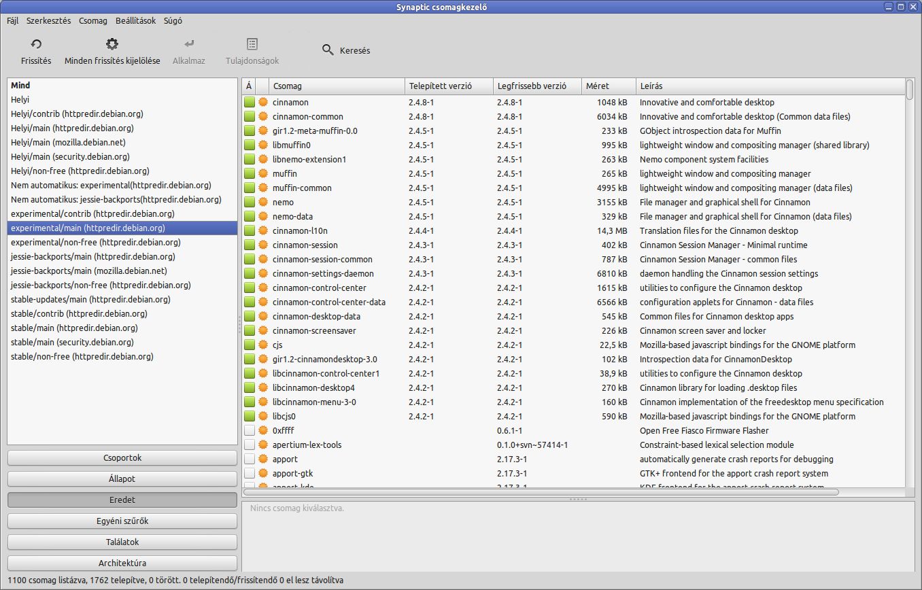The width and height of the screenshot is (922, 590).
Task: Click the swirl icon beside the nemo row
Action: [x=263, y=202]
